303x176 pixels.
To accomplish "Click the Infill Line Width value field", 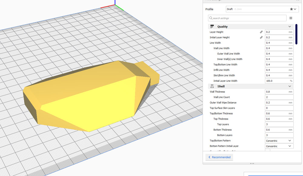I will point(279,70).
